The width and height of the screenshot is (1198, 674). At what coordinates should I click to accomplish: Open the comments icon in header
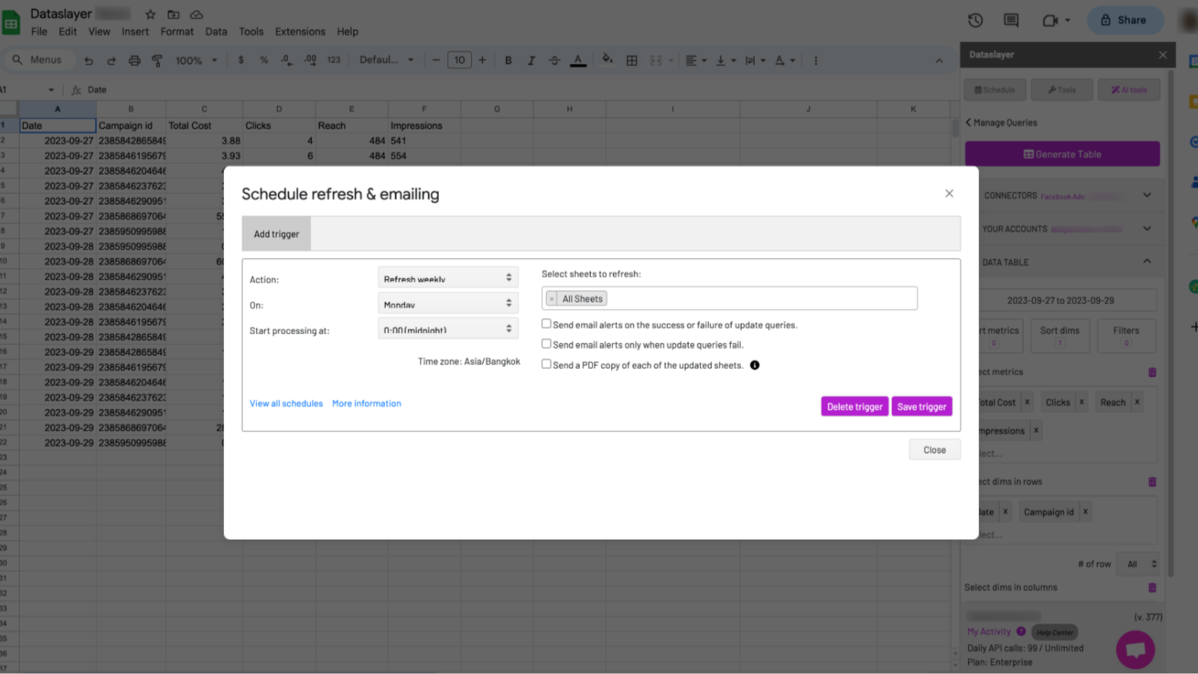tap(1011, 21)
